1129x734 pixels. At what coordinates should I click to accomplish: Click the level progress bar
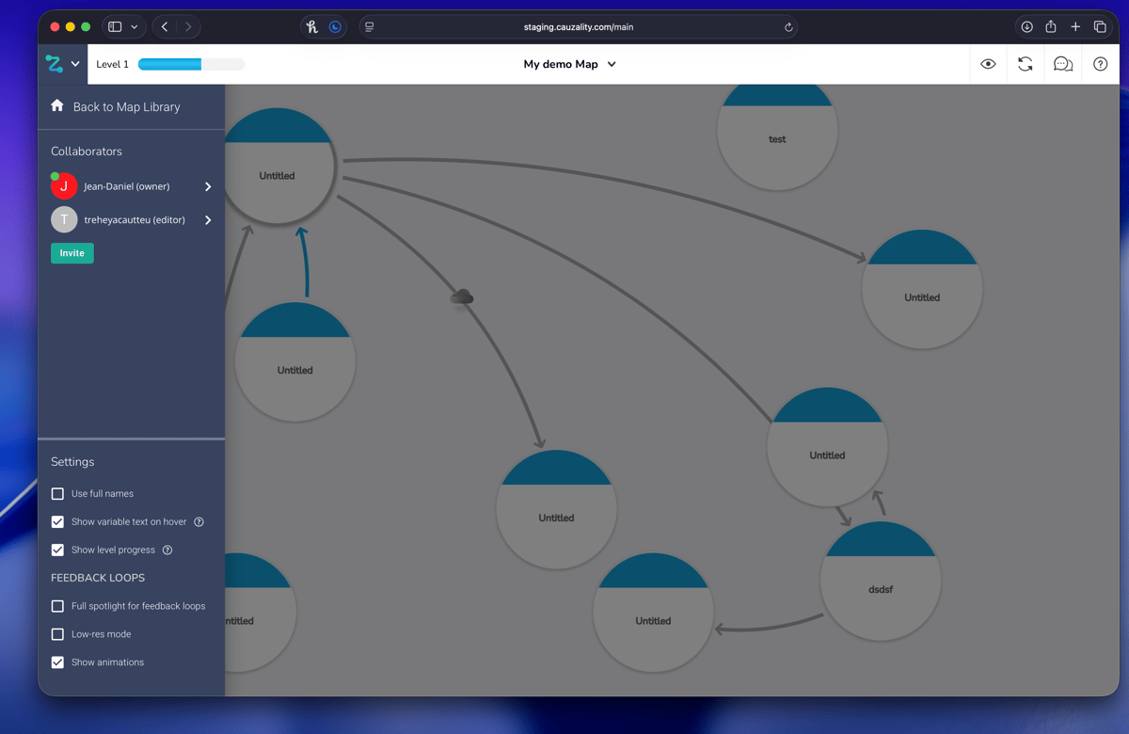coord(191,64)
